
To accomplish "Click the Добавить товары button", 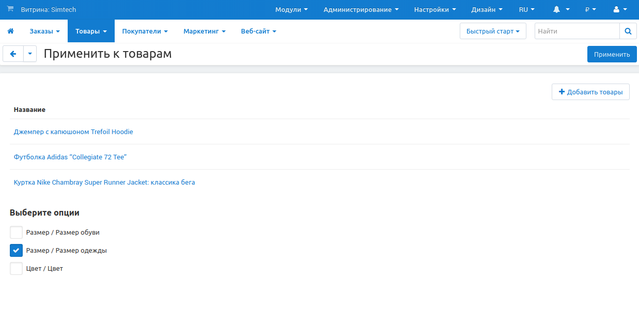I will tap(590, 92).
